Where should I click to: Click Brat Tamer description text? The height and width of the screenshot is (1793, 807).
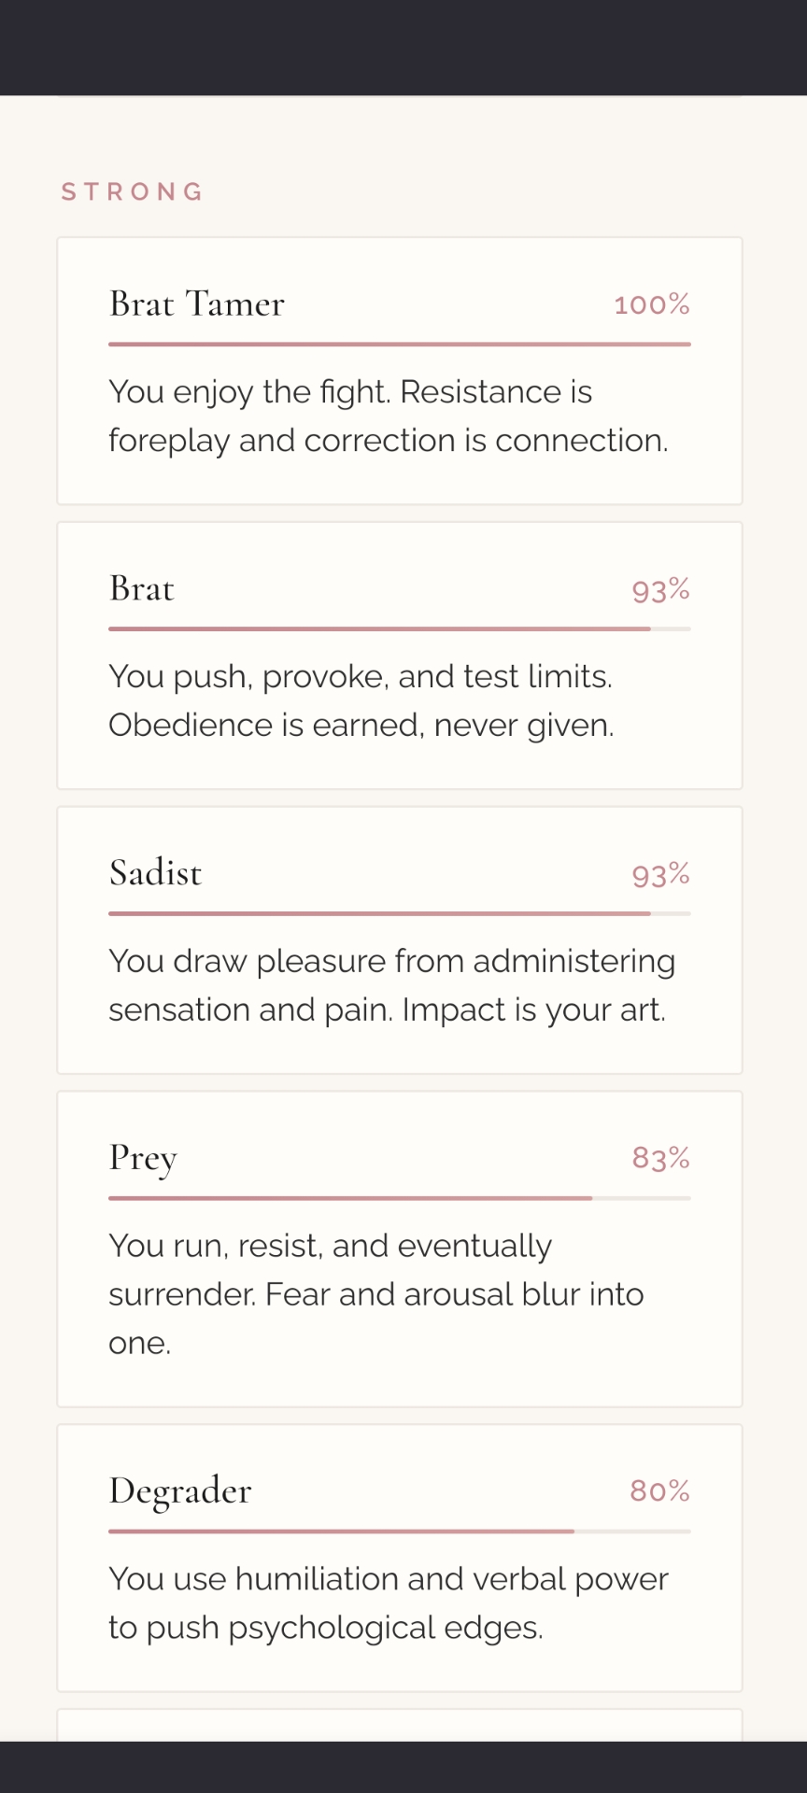coord(388,416)
